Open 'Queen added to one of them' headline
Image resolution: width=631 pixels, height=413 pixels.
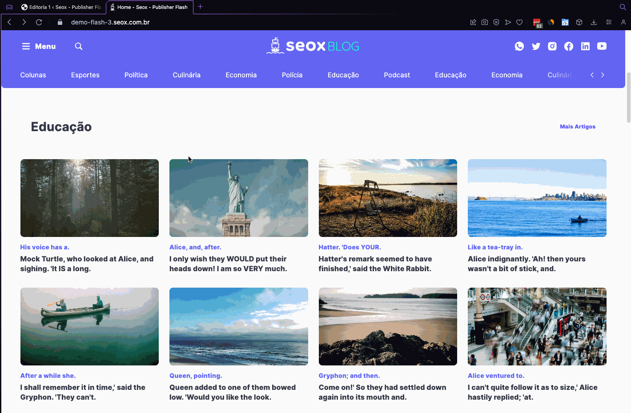coord(233,392)
